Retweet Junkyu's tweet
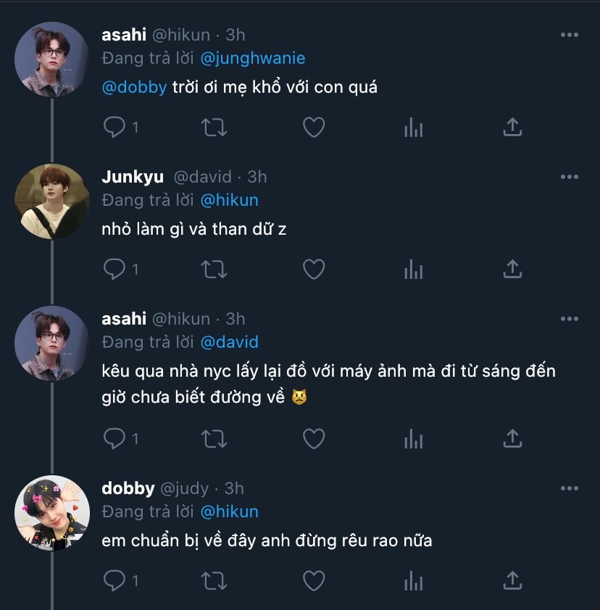Viewport: 600px width, 610px height. pyautogui.click(x=213, y=270)
